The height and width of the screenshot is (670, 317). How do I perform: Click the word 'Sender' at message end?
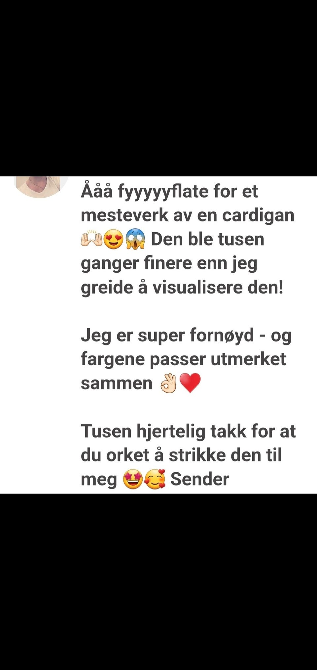tap(200, 479)
